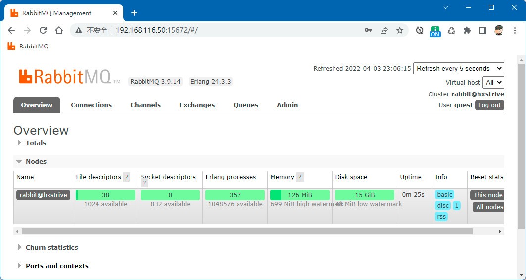Image resolution: width=526 pixels, height=280 pixels.
Task: Click the Log out button
Action: pos(489,105)
